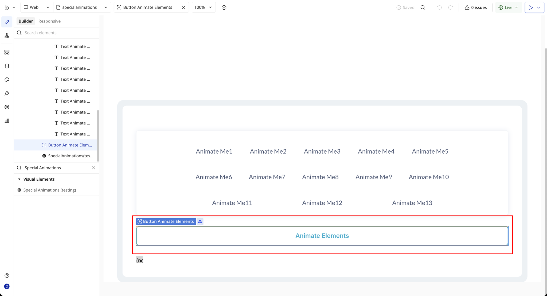Open the 100% zoom level dropdown
The width and height of the screenshot is (547, 296).
203,7
